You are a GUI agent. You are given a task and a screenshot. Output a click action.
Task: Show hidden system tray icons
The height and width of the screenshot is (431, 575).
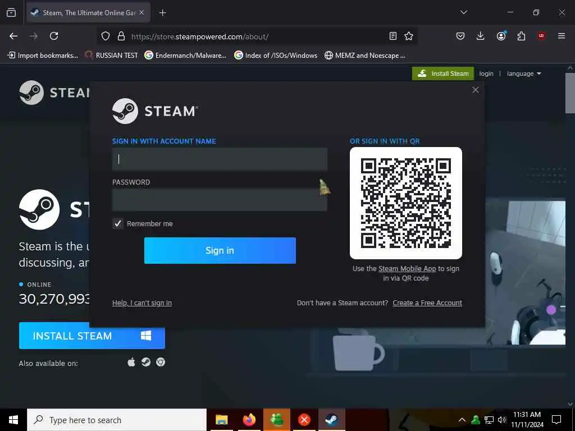[462, 420]
